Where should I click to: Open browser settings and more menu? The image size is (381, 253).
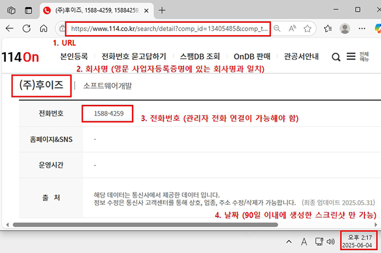point(362,28)
